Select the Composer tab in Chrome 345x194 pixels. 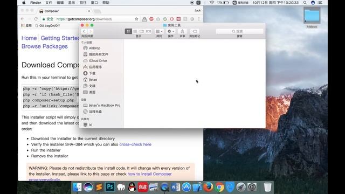[64, 11]
